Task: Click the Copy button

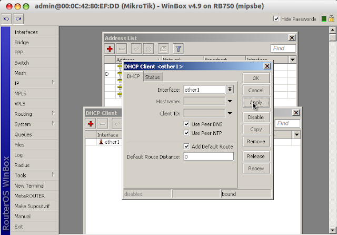Action: pyautogui.click(x=256, y=130)
